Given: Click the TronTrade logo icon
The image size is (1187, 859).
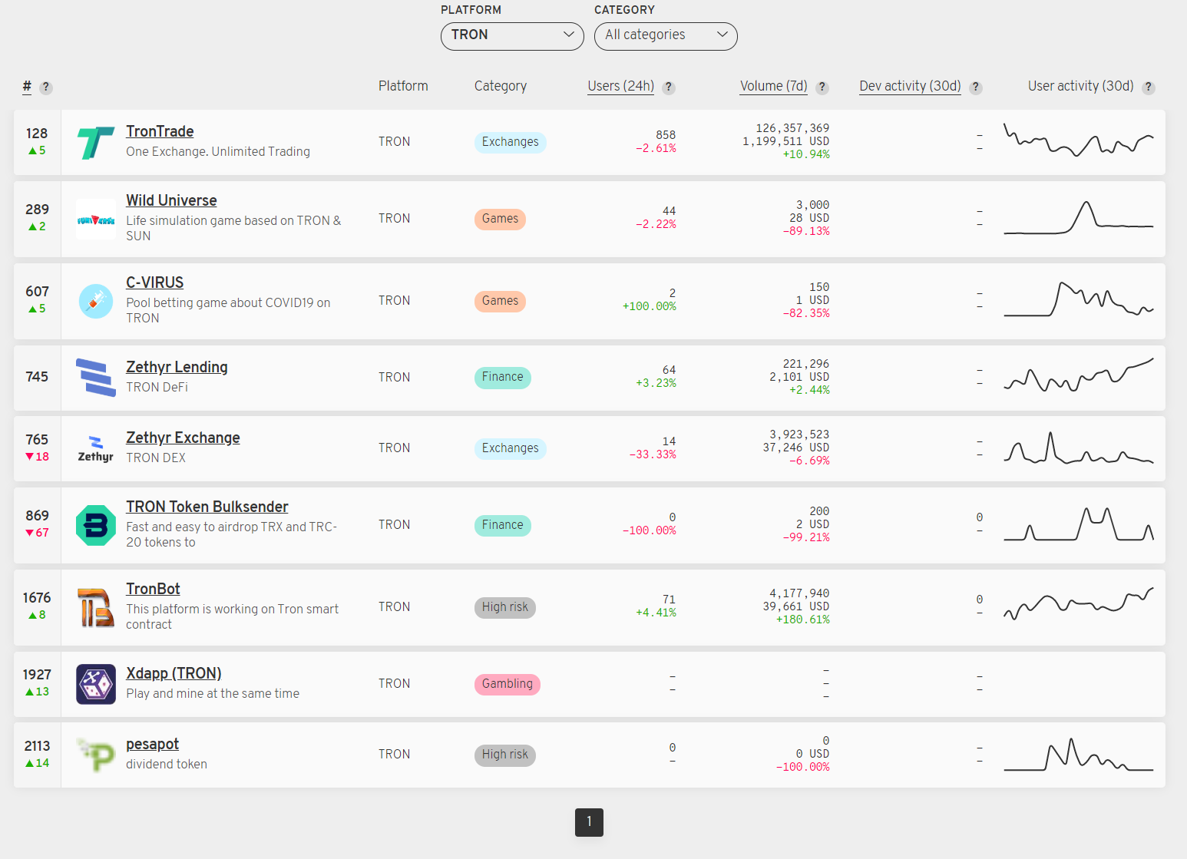Looking at the screenshot, I should [x=95, y=142].
